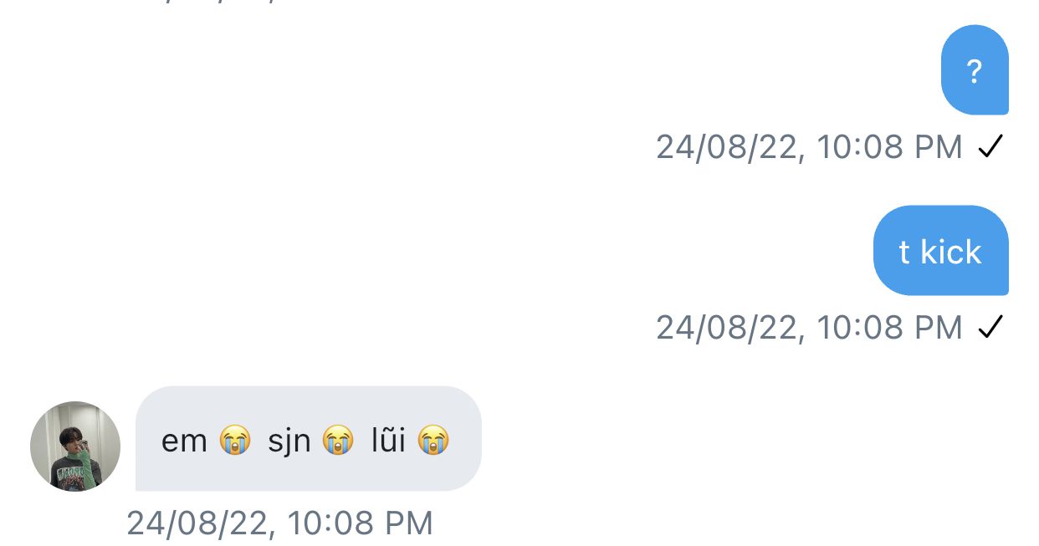
Task: Click the delivered checkmark under the "?" message
Action: (x=990, y=147)
